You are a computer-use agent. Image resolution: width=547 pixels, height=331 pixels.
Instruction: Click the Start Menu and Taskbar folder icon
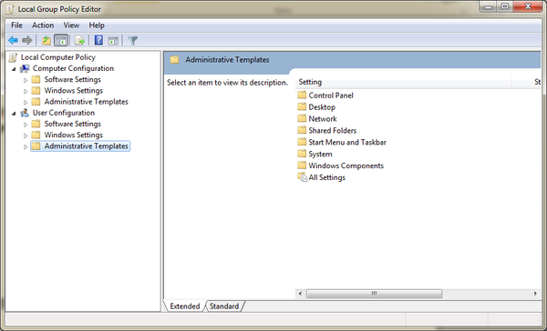(x=302, y=142)
